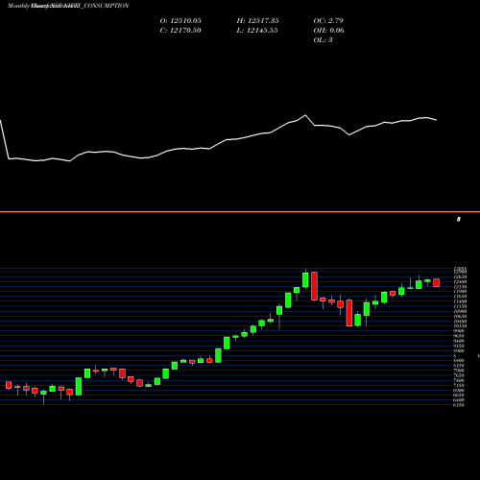Click the open price value O: 12510.05
Screen dimensions: 480x480
pyautogui.click(x=180, y=21)
